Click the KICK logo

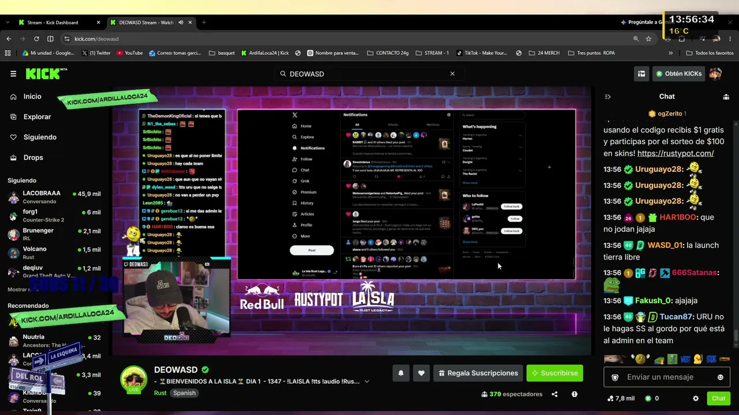pos(46,74)
